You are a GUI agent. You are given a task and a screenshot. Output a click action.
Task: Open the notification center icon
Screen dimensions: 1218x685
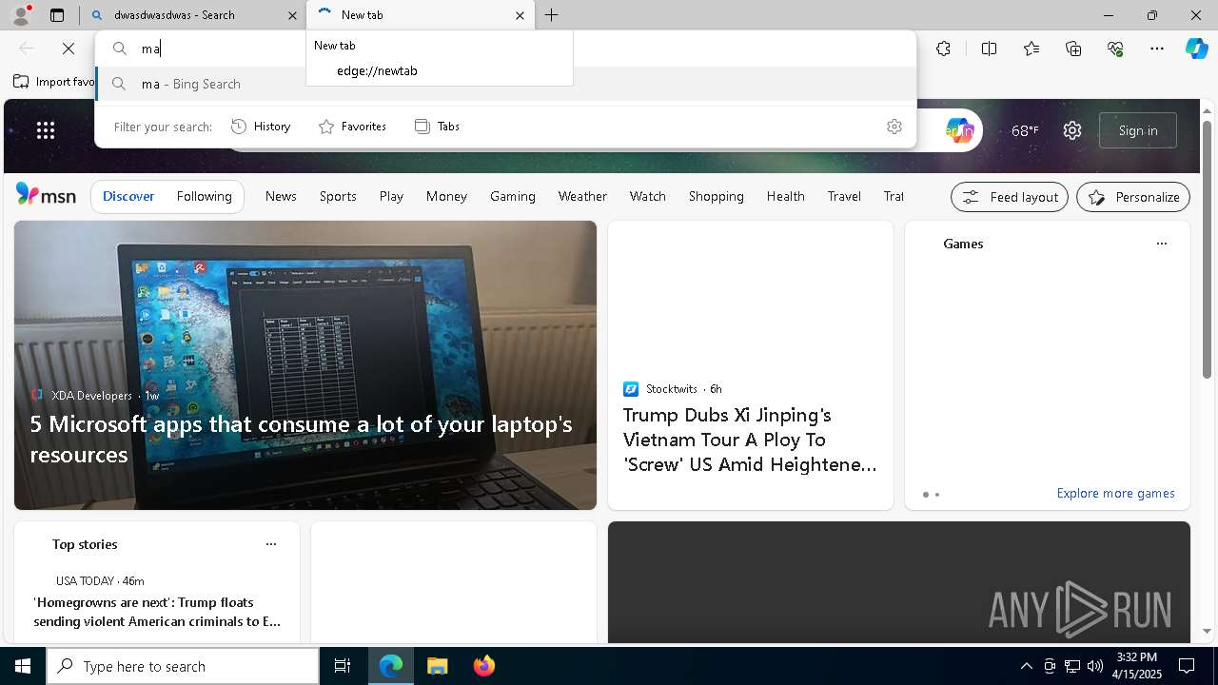pos(1187,666)
